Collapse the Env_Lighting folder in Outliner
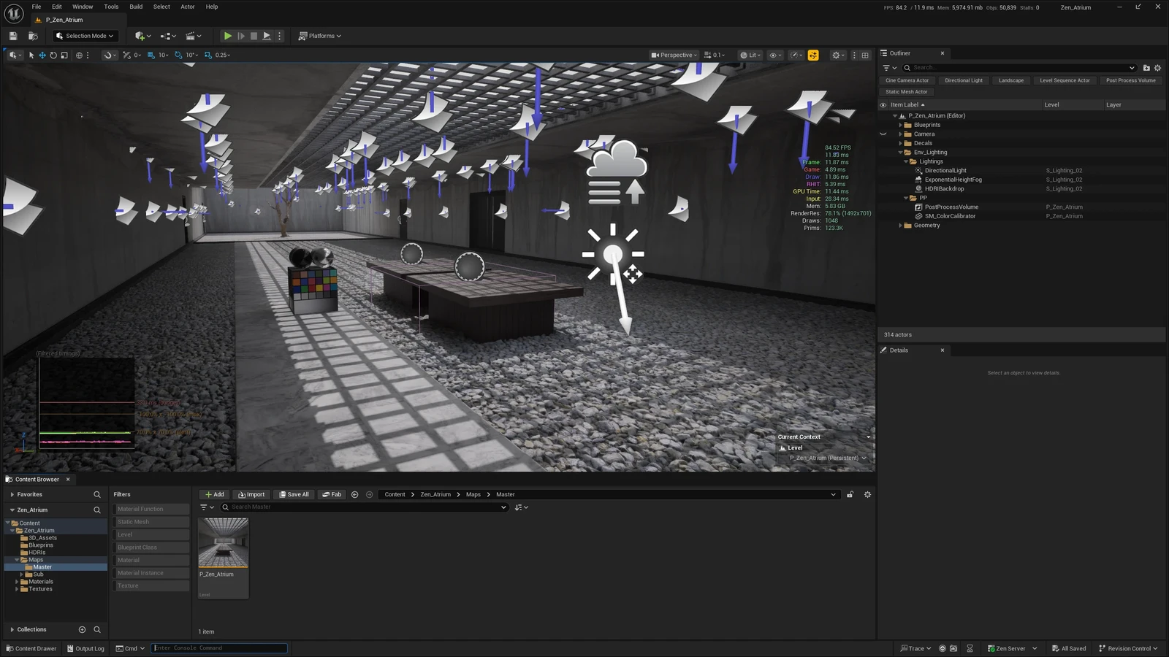Viewport: 1169px width, 657px height. pos(900,153)
